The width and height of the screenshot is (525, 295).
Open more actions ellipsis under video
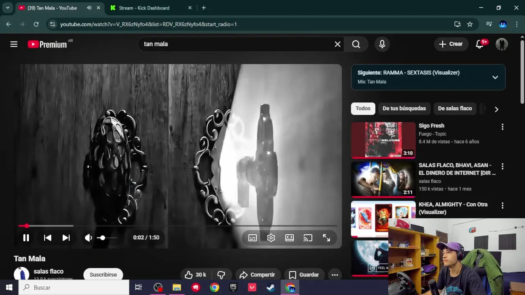335,275
